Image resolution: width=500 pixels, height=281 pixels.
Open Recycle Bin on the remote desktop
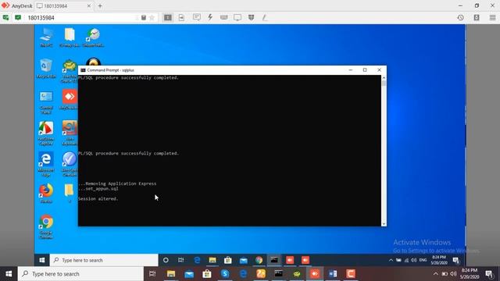coord(46,69)
